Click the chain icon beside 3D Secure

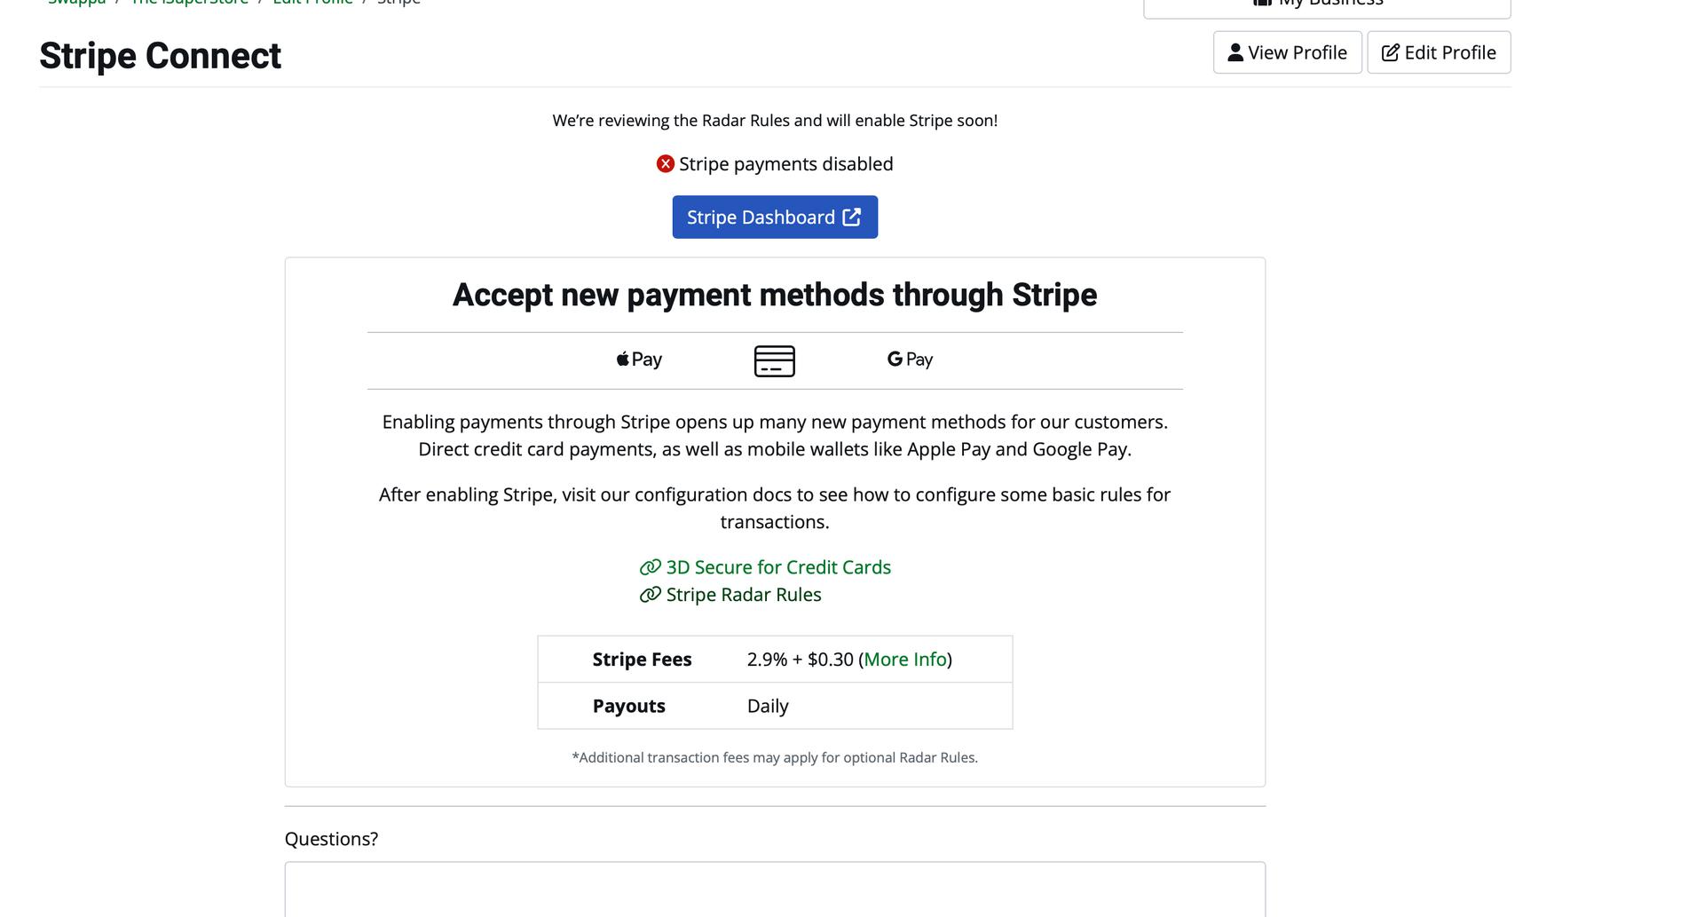651,567
